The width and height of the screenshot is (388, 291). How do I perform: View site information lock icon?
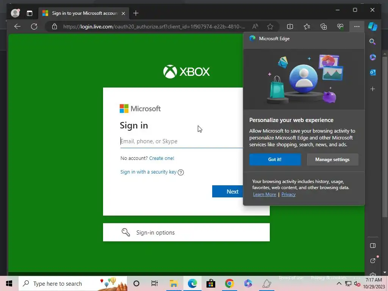pos(55,27)
